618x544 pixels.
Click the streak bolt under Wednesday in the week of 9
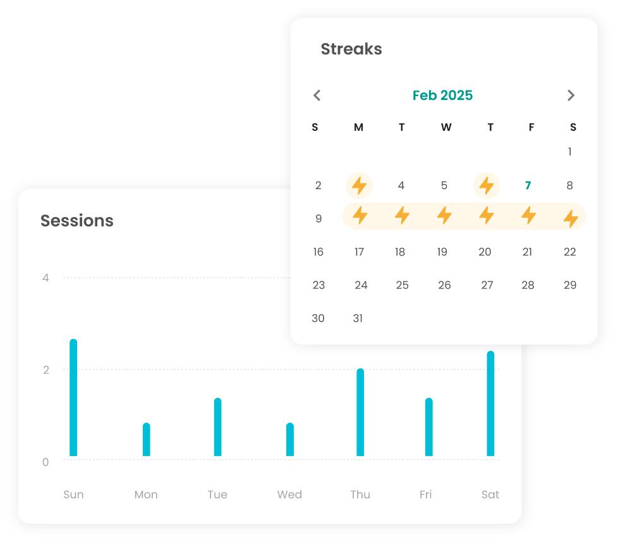444,216
